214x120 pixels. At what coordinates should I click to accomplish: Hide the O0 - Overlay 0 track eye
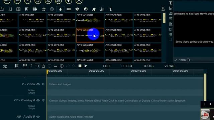coord(38,100)
